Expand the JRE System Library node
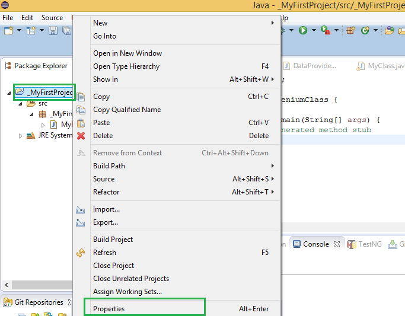 coord(21,136)
